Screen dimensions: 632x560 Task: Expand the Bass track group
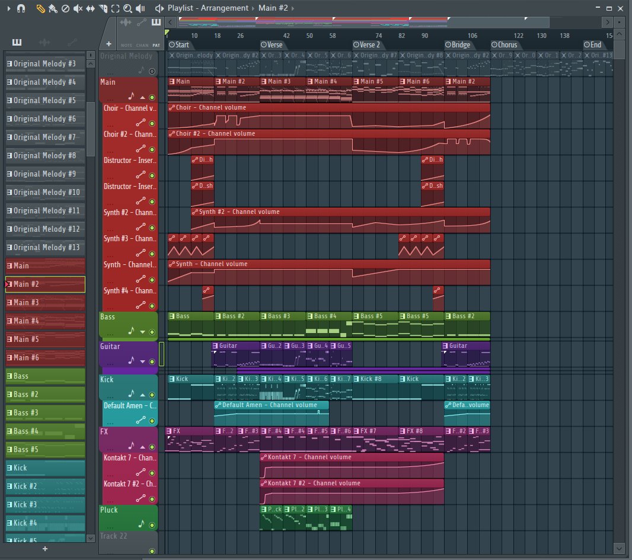[142, 332]
